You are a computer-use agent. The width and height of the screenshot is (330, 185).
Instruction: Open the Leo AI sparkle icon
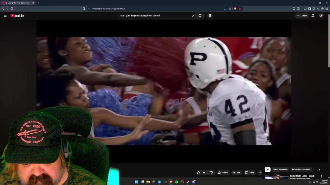coord(318,8)
